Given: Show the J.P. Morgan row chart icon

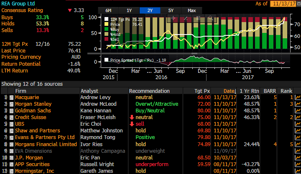Looking at the screenshot, I should point(298,158).
